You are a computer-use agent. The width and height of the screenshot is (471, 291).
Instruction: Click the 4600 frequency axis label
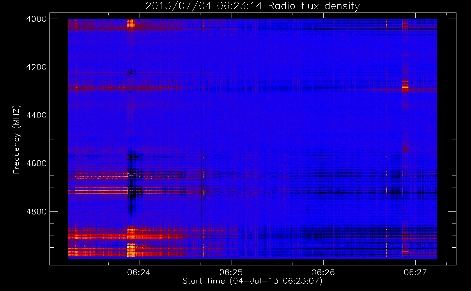[36, 163]
